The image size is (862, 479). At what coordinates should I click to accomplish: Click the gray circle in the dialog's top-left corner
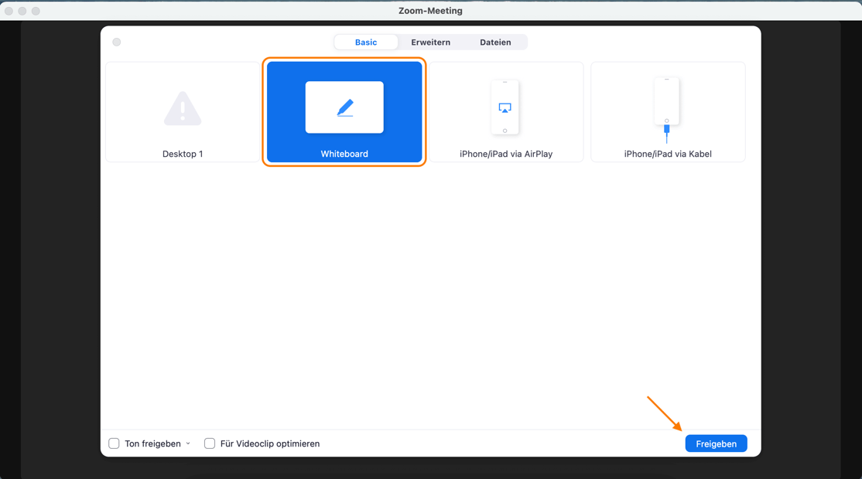[117, 42]
